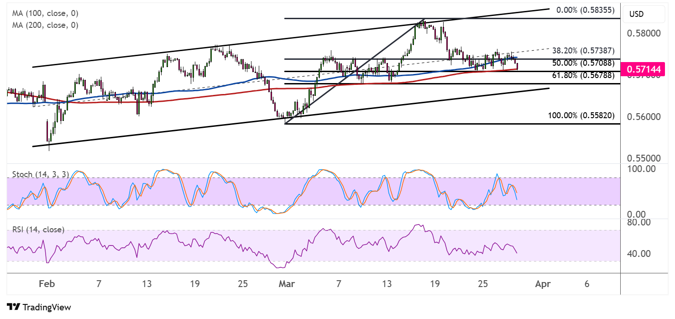Select the MA (200, close, 0) indicator label

(x=45, y=25)
